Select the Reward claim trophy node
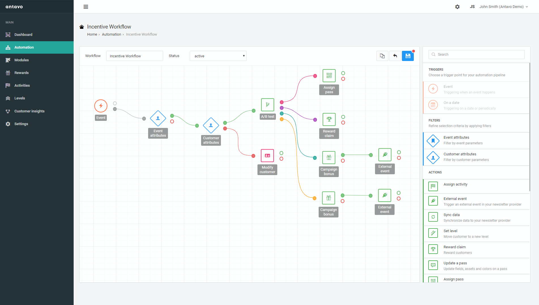 point(329,119)
